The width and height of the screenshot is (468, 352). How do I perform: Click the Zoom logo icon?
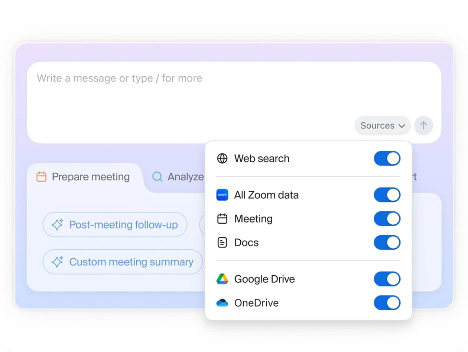tap(222, 195)
